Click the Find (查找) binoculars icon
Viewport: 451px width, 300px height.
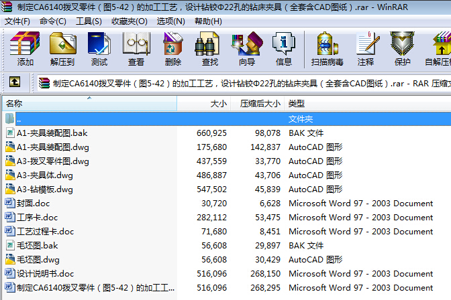[x=207, y=44]
